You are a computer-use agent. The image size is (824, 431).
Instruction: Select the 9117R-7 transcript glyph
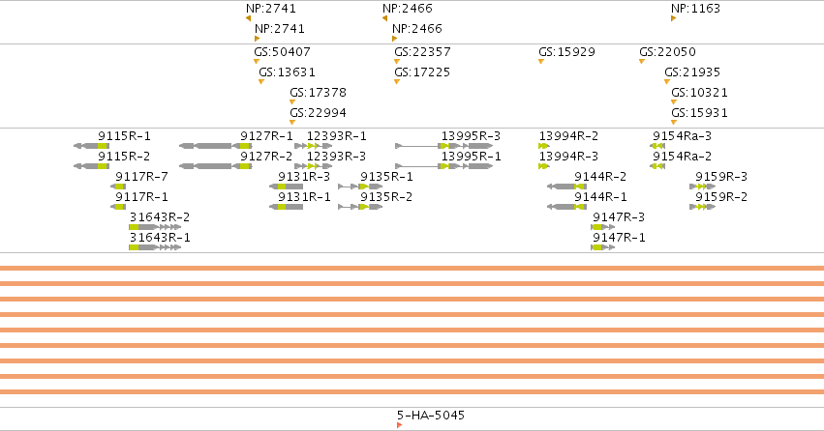(118, 187)
